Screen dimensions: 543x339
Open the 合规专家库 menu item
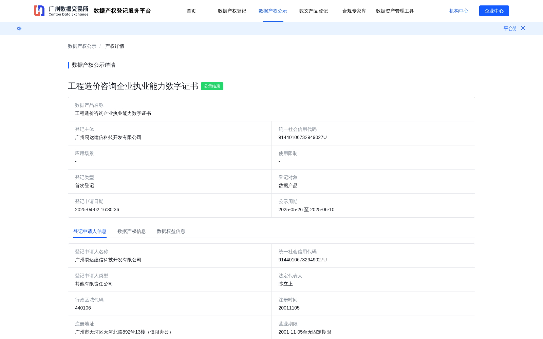(354, 11)
